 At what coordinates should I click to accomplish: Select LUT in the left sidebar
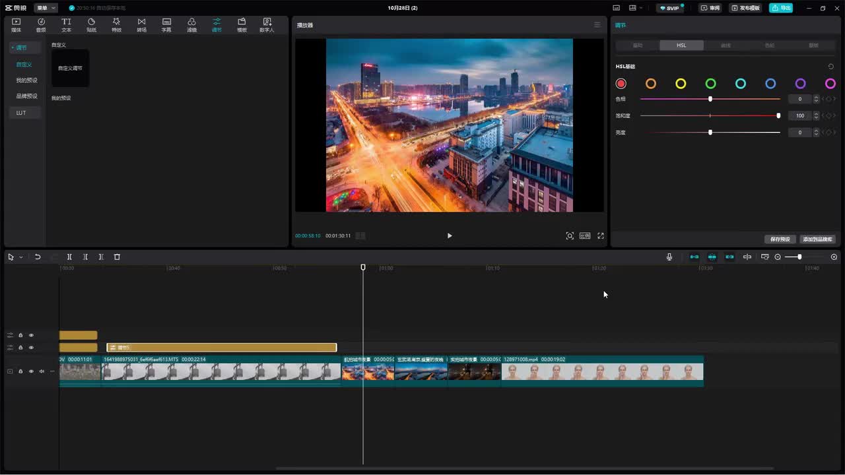[21, 113]
